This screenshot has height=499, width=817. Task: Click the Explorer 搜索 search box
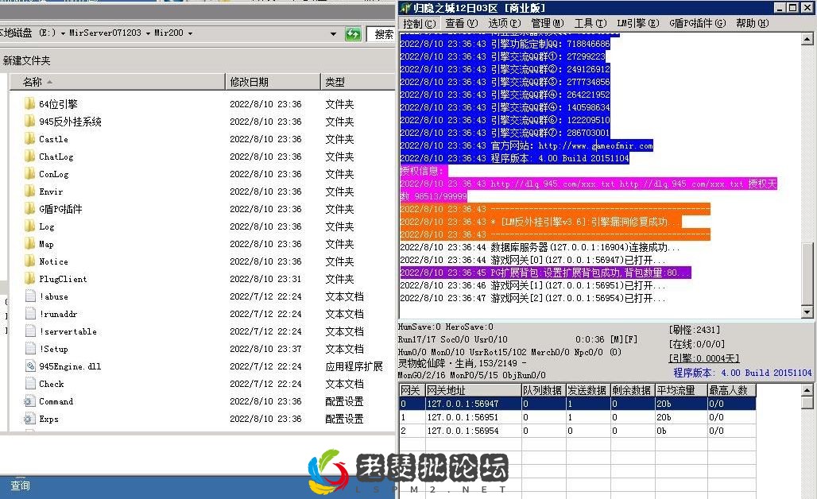pos(381,34)
